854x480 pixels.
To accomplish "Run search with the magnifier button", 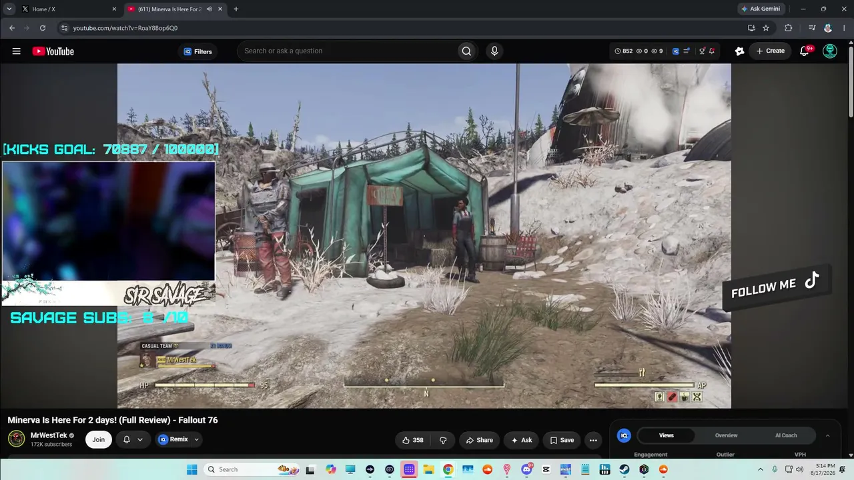I will [x=466, y=51].
